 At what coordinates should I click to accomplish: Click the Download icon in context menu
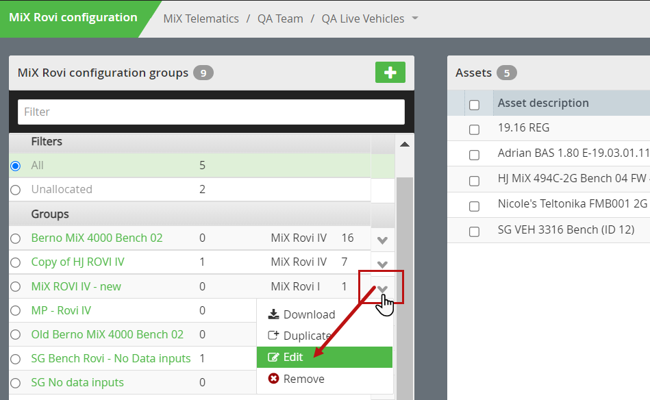(273, 314)
